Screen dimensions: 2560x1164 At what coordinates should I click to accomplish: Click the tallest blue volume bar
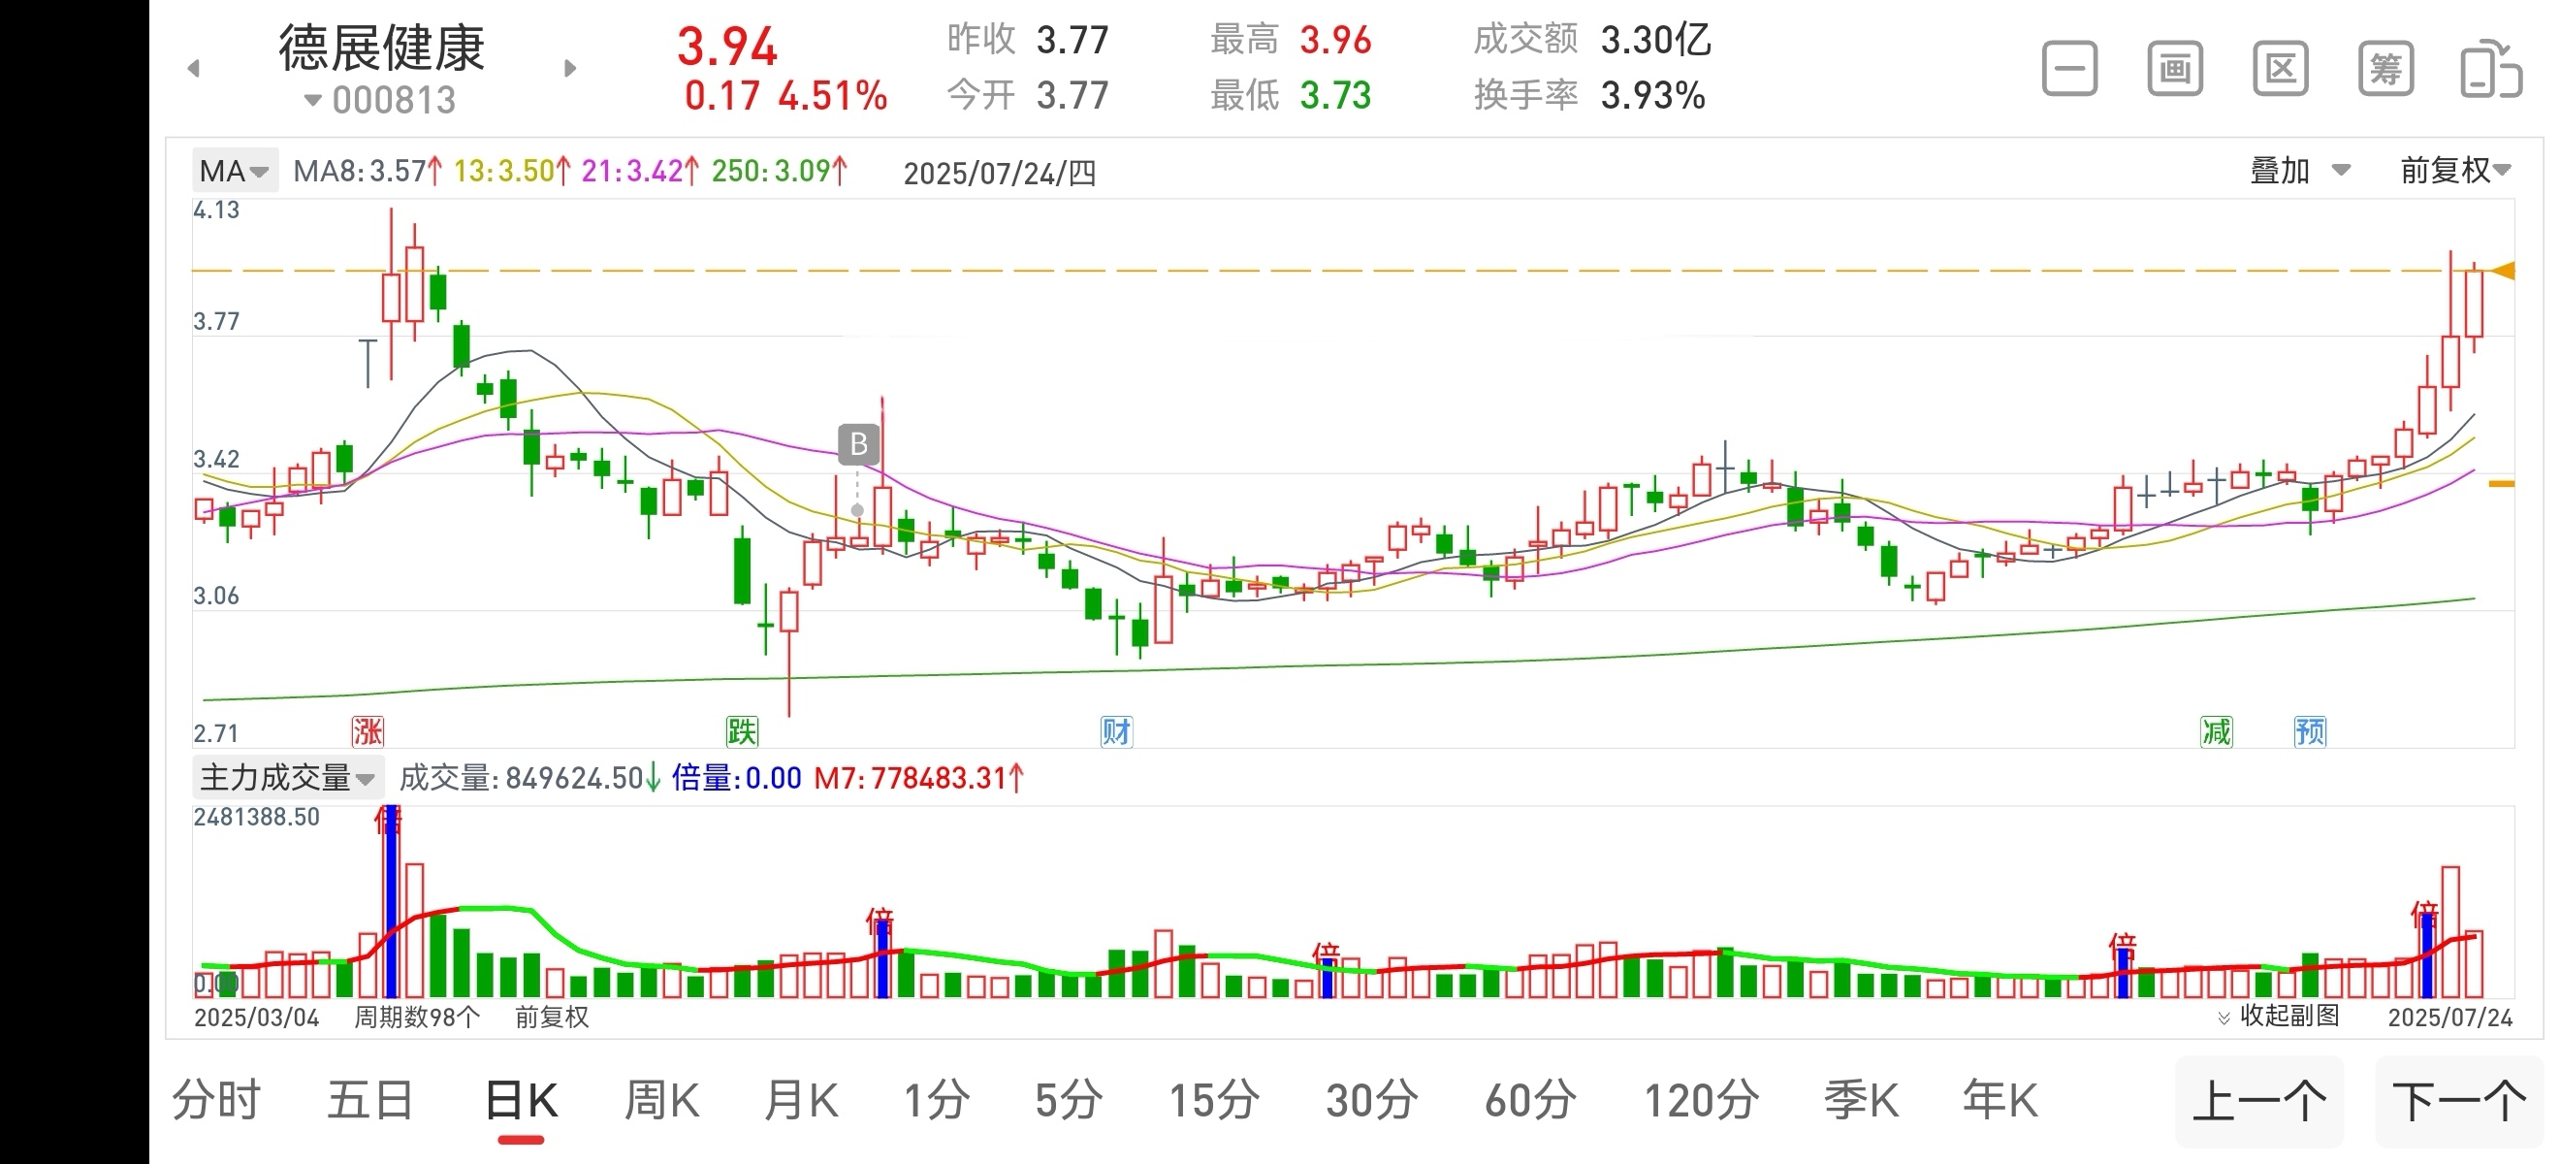point(391,902)
